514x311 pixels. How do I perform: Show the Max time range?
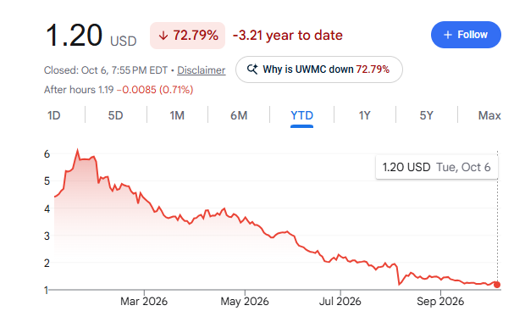coord(489,115)
